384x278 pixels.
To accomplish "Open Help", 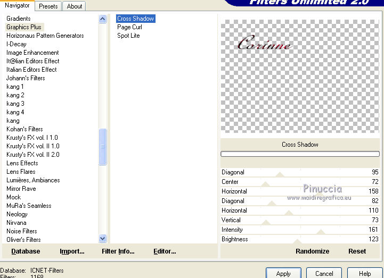I will 365,273.
